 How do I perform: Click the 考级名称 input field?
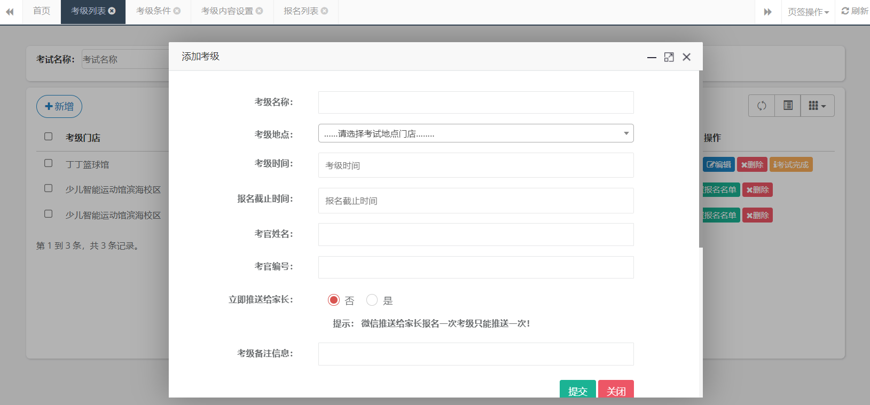coord(475,102)
